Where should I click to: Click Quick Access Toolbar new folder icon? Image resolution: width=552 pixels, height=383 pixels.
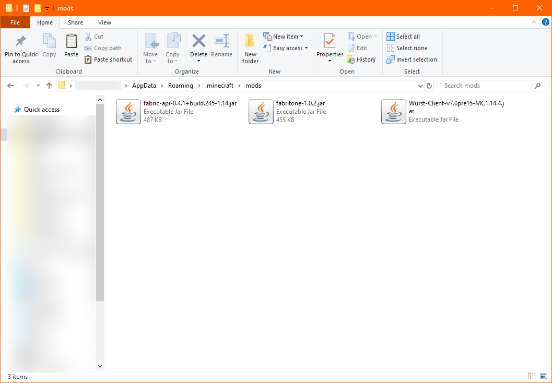click(x=38, y=8)
